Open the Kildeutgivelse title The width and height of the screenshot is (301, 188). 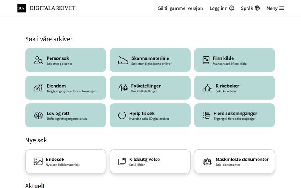click(x=144, y=159)
